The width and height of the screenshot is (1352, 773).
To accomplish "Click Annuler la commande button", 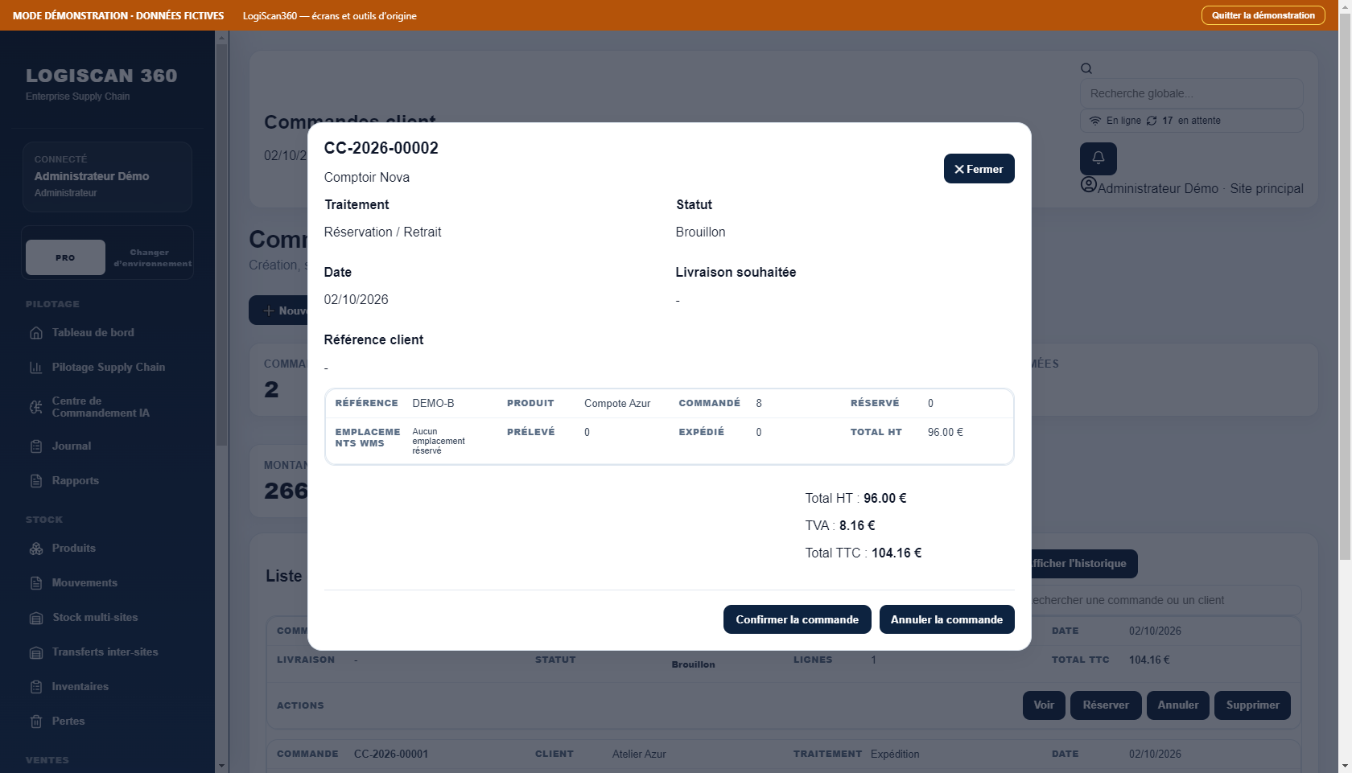I will pyautogui.click(x=947, y=619).
